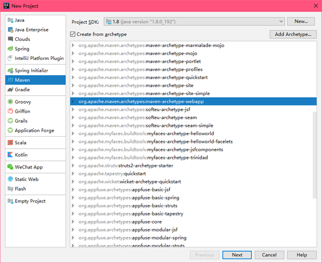The height and width of the screenshot is (263, 322).
Task: Expand selected maven-archetype-webapp entry
Action: [x=73, y=101]
